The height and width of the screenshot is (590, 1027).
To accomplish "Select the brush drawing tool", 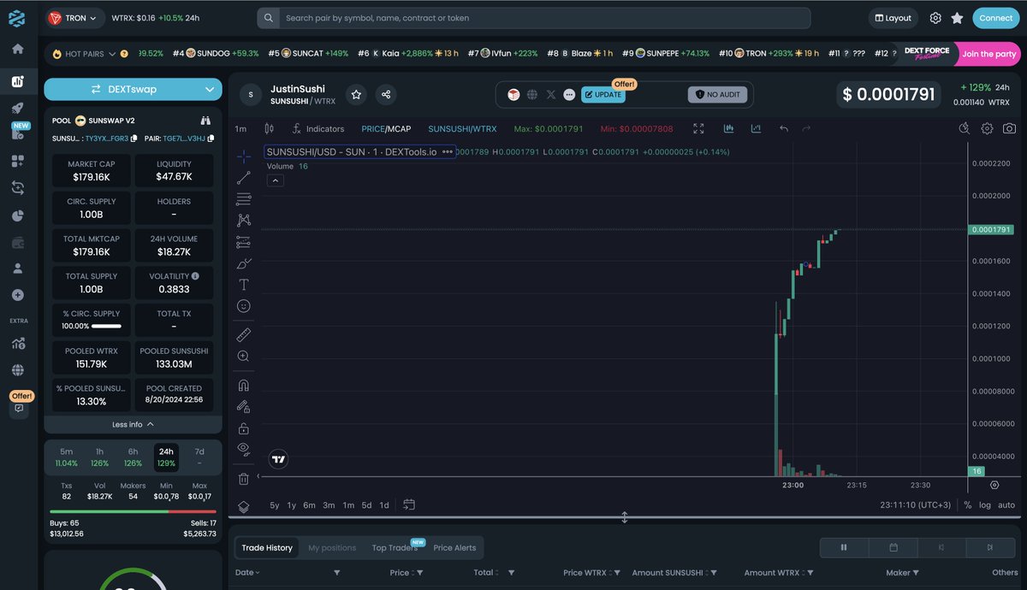I will coord(244,263).
